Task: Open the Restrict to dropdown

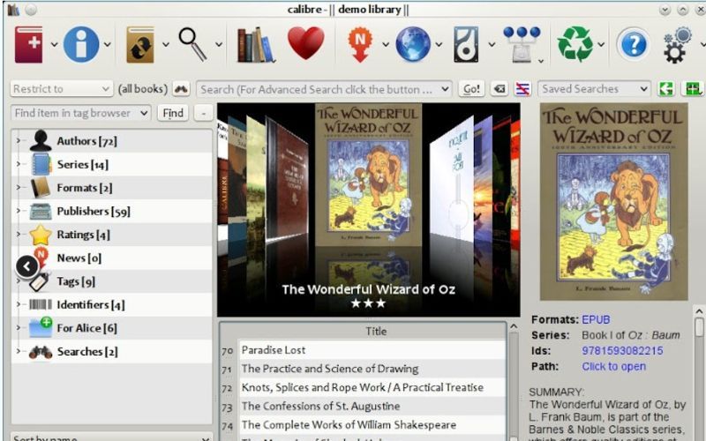Action: pyautogui.click(x=61, y=89)
